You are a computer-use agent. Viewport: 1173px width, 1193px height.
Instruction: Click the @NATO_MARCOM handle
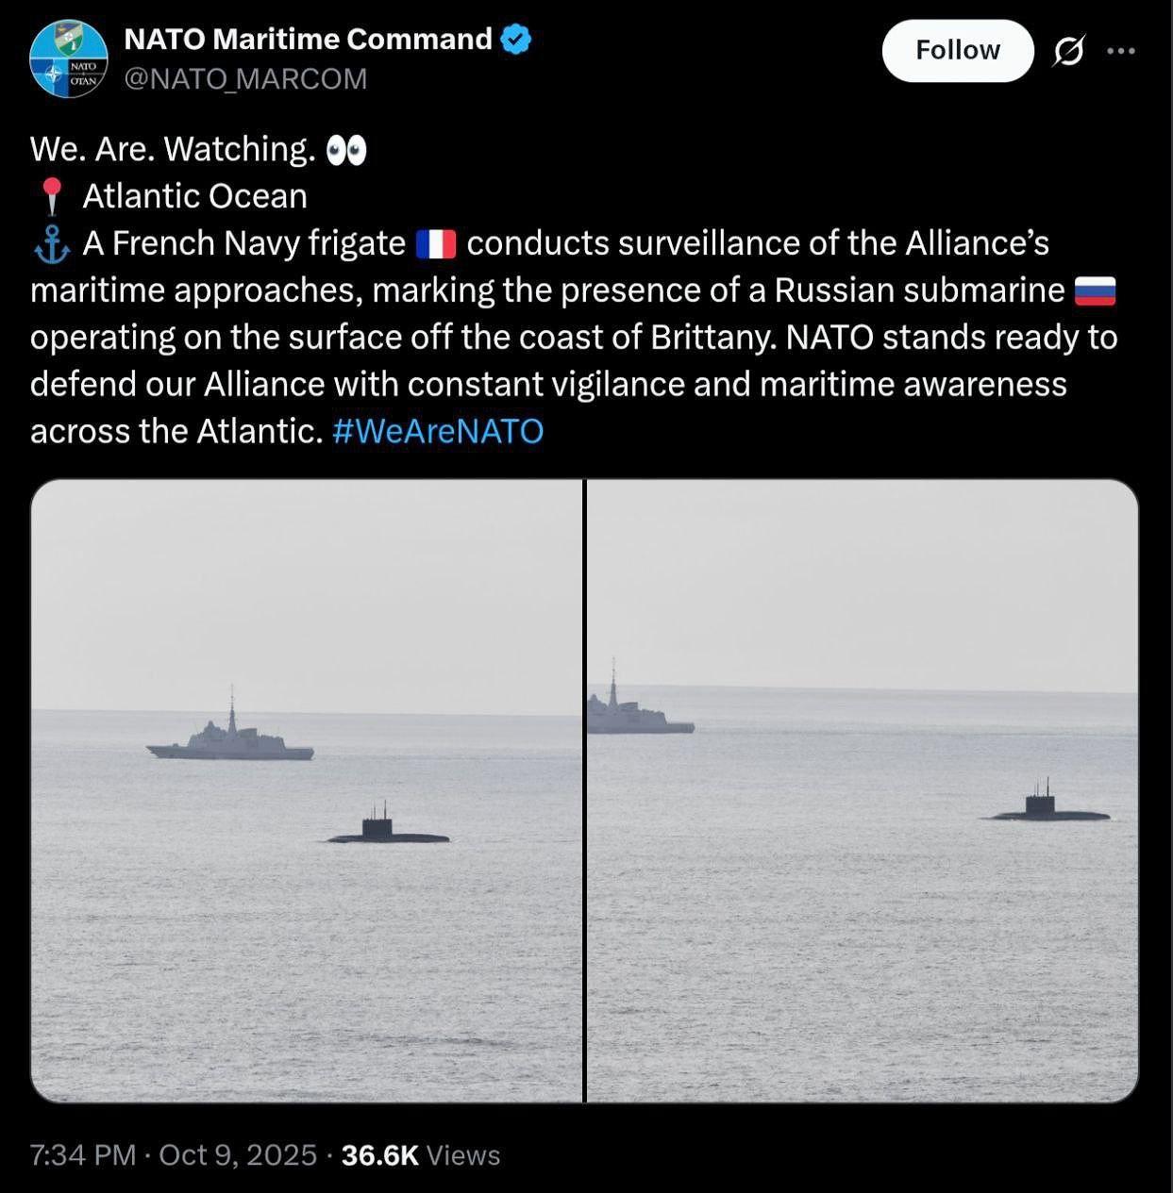tap(245, 79)
